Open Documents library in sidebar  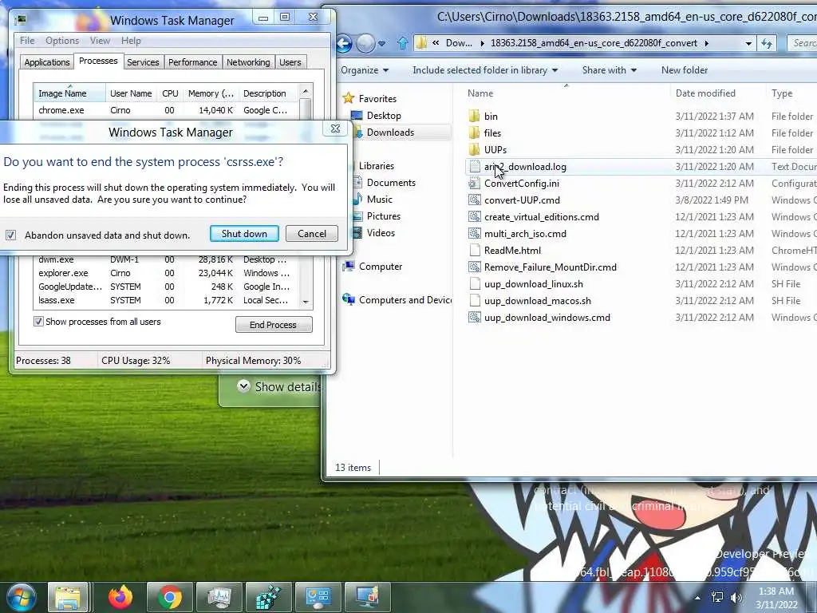tap(391, 183)
